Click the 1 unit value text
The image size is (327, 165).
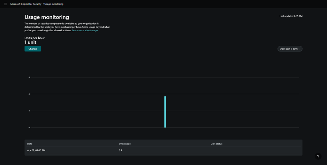(x=30, y=42)
